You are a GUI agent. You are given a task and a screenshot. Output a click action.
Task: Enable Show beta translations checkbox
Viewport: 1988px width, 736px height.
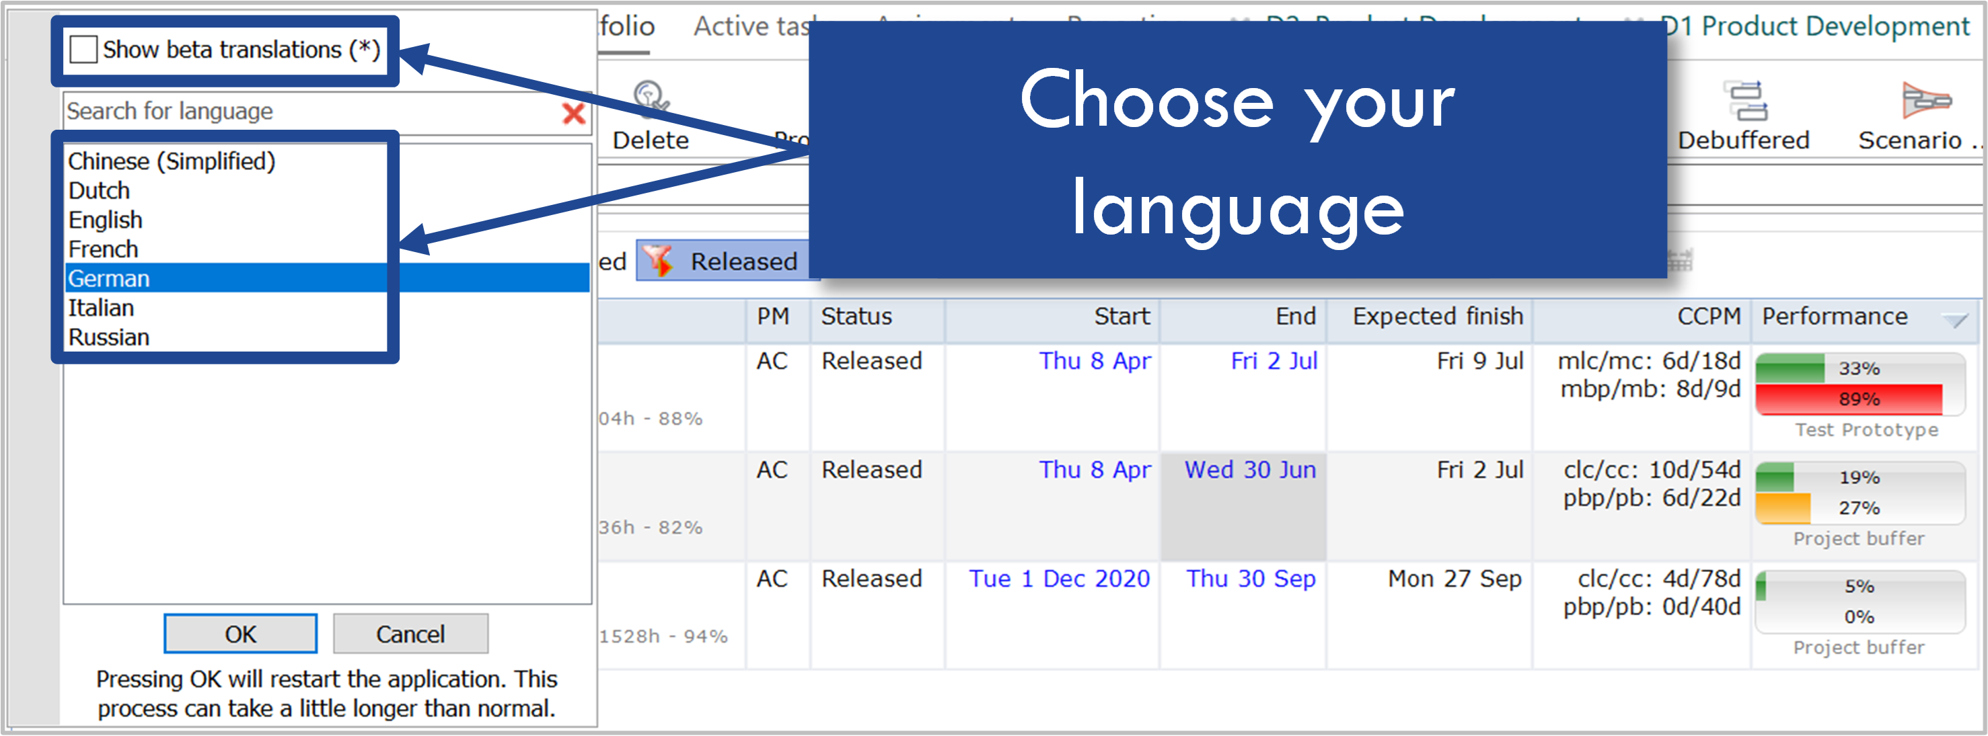click(83, 50)
